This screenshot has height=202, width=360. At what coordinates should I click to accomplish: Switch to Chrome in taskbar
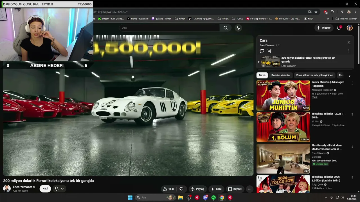point(222,198)
